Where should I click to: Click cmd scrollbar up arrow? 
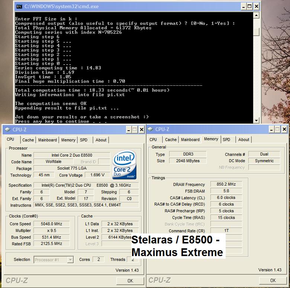256,15
